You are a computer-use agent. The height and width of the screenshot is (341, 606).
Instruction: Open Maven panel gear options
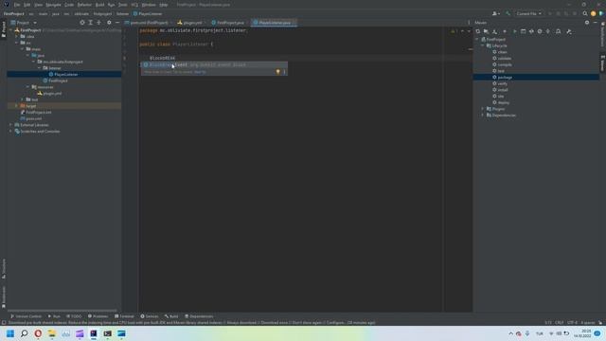click(x=587, y=23)
